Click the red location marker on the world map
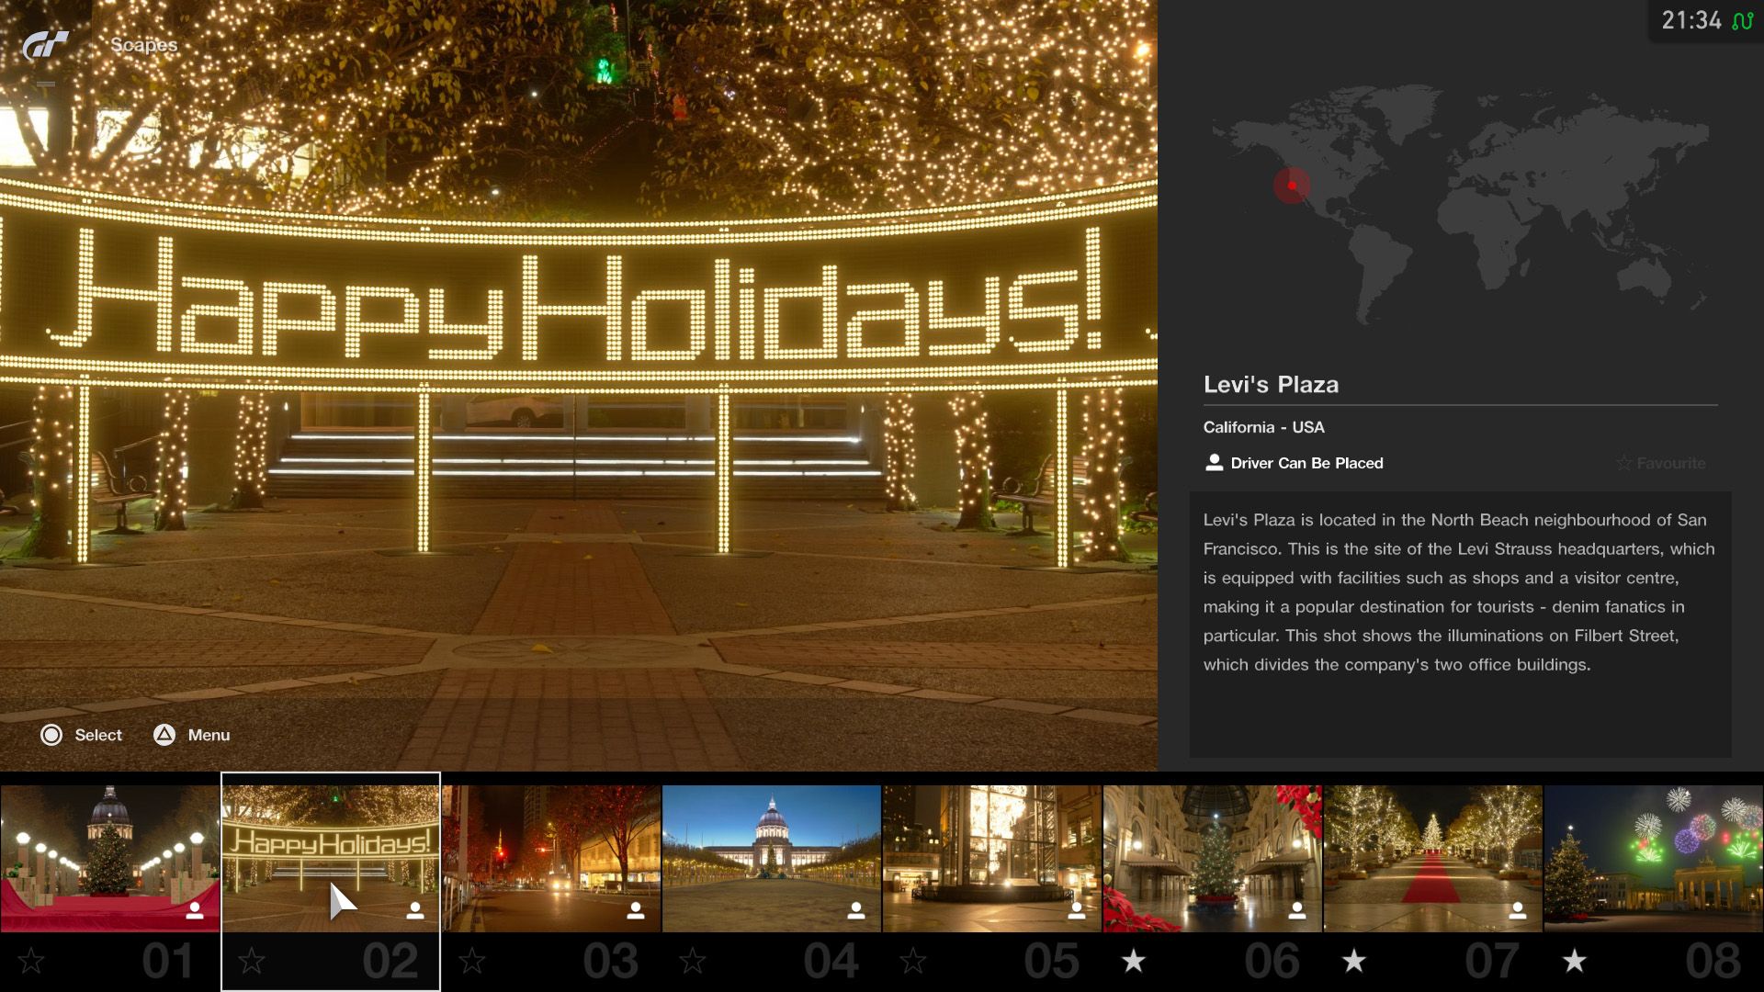The image size is (1764, 992). point(1292,186)
